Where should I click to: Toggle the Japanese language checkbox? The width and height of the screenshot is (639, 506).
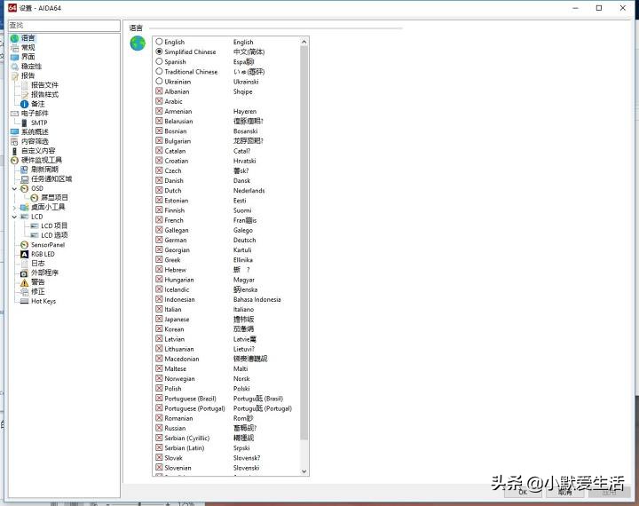(160, 319)
